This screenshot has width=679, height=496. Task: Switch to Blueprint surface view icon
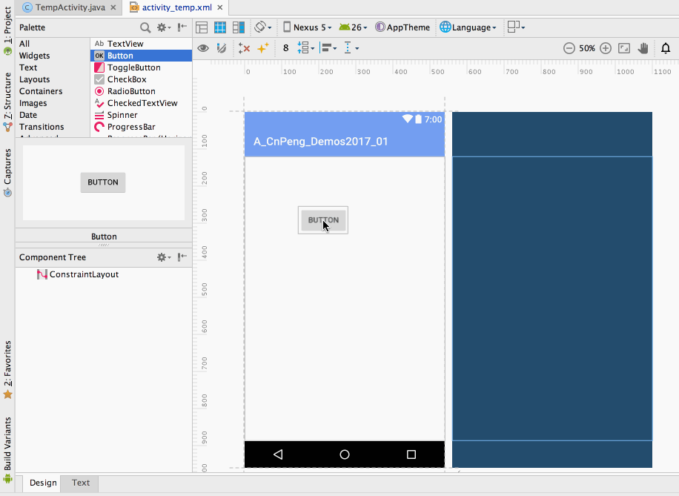click(219, 27)
